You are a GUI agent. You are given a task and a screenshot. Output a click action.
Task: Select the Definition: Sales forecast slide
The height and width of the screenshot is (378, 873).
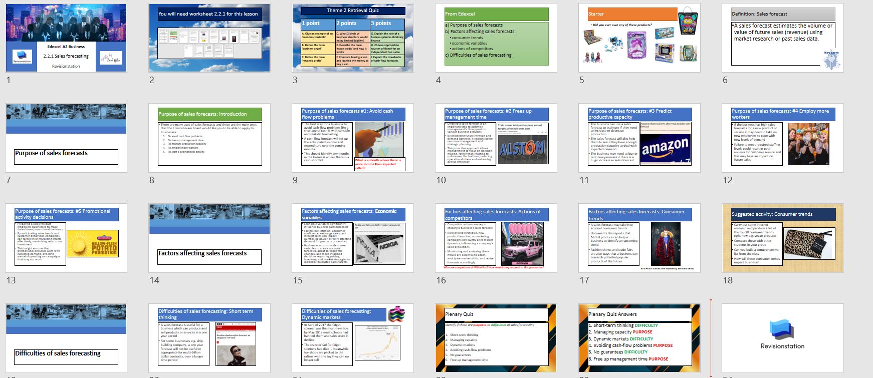783,38
